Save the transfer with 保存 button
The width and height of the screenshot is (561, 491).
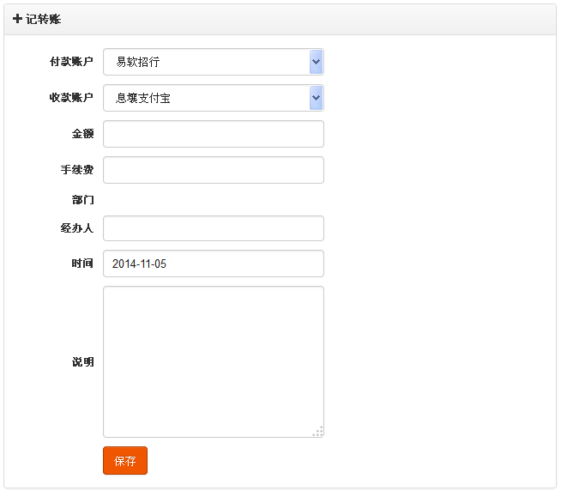pos(125,461)
